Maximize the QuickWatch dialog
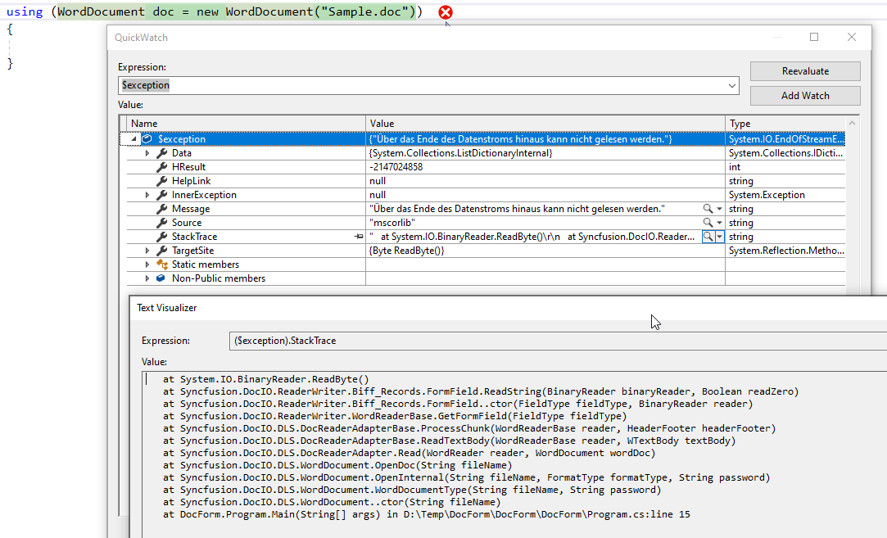This screenshot has width=887, height=538. tap(814, 38)
